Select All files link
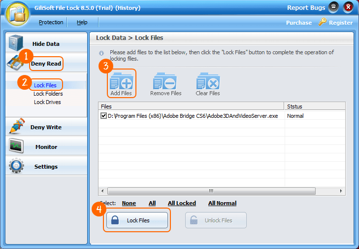This screenshot has width=359, height=249. 152,203
